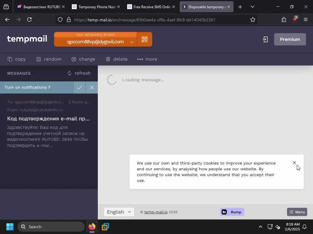
Task: Click the MESSAGES heading
Action: tap(19, 73)
